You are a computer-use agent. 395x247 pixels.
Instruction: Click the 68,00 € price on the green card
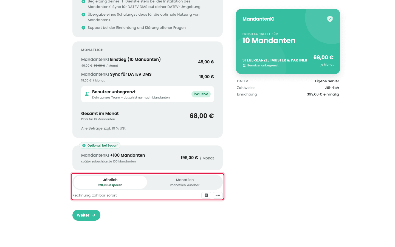[x=323, y=58]
